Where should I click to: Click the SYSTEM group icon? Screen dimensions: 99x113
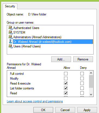[x=11, y=32]
